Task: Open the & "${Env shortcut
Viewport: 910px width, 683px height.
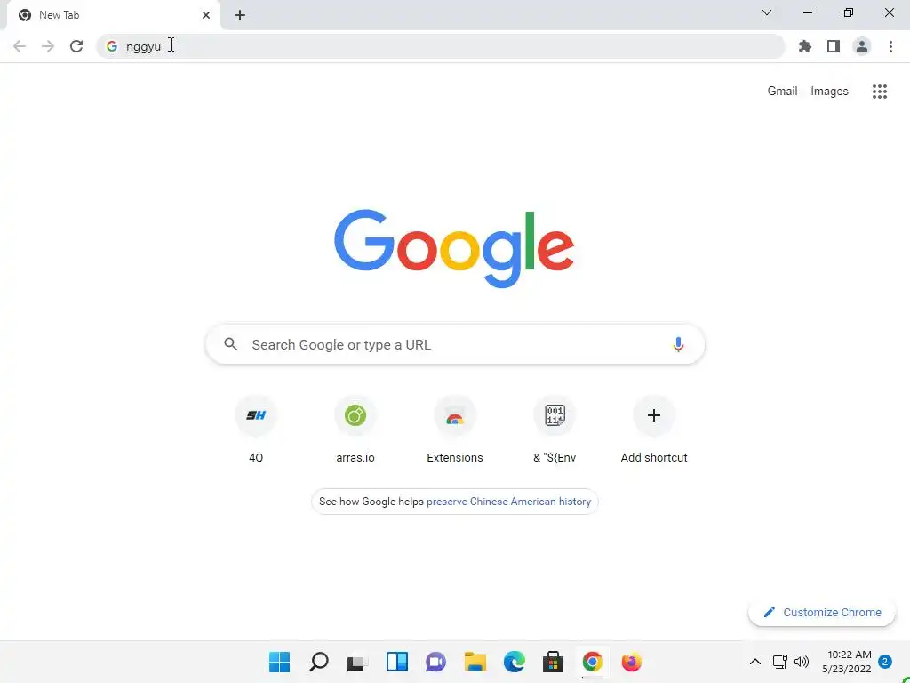Action: (x=555, y=430)
